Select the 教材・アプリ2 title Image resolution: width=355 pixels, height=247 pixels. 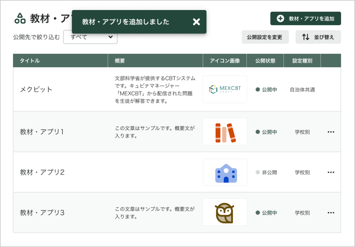point(42,172)
